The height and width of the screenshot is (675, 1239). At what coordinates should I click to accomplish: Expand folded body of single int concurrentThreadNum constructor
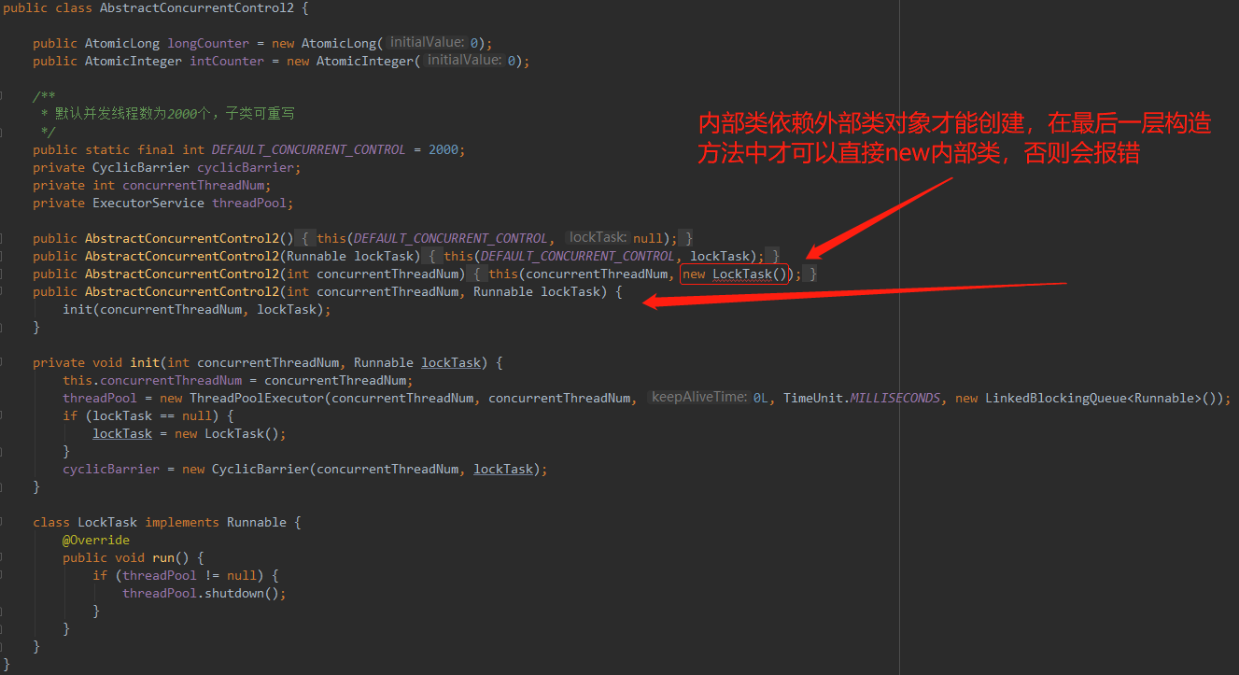(479, 274)
